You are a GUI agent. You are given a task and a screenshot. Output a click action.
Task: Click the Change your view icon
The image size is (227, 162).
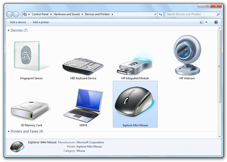201,22
